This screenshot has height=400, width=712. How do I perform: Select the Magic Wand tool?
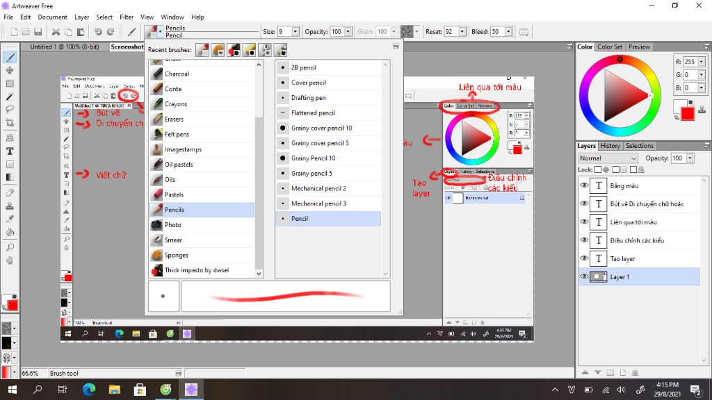pos(10,97)
